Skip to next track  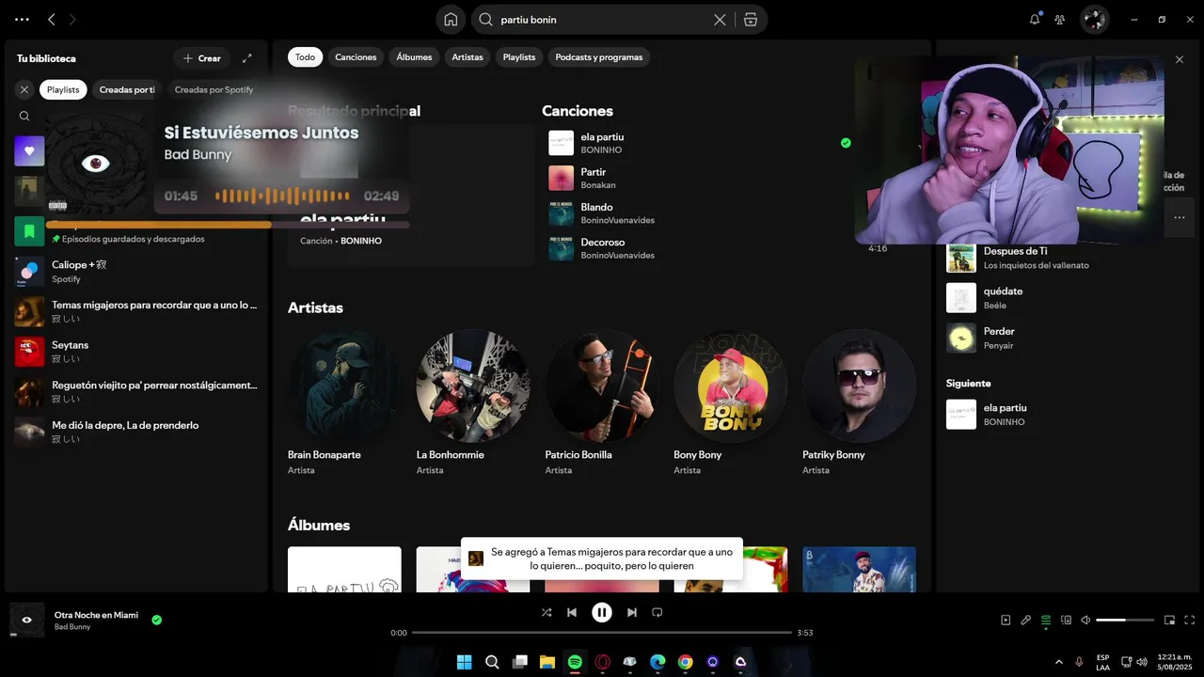(x=632, y=612)
